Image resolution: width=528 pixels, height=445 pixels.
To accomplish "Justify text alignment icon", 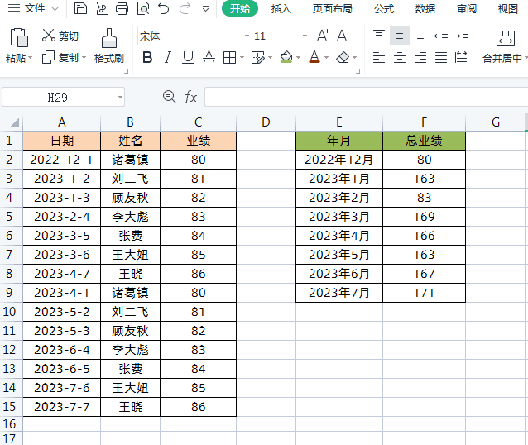I will (x=441, y=58).
